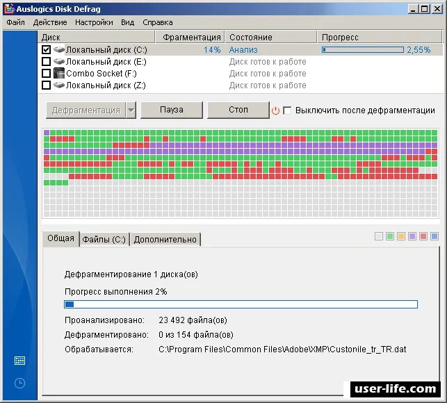Click the red power shutdown icon
The width and height of the screenshot is (447, 403).
pos(275,110)
